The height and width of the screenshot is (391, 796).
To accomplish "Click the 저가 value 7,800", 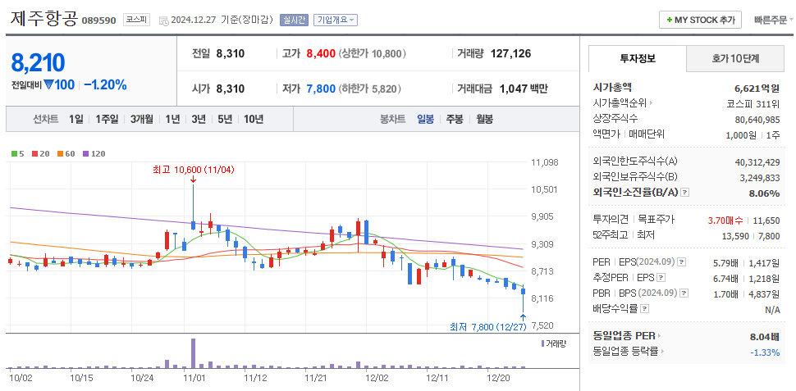I will click(321, 89).
